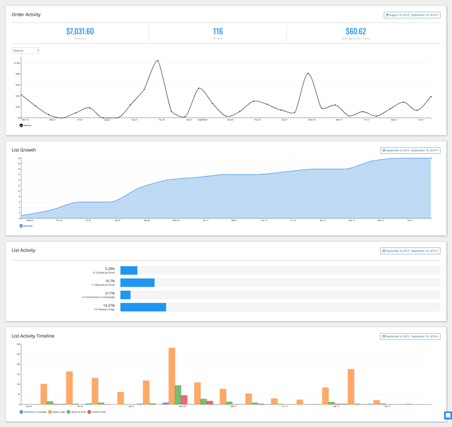The height and width of the screenshot is (427, 452).
Task: Click the 24 Converted on a Campaign count link
Action: (x=83, y=298)
